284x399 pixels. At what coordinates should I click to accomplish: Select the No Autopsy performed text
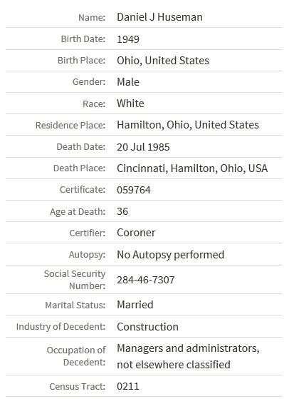pos(171,255)
